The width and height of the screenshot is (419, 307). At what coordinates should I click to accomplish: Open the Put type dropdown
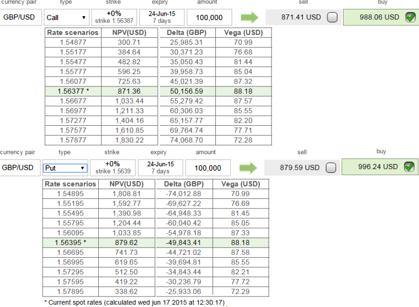tap(65, 168)
